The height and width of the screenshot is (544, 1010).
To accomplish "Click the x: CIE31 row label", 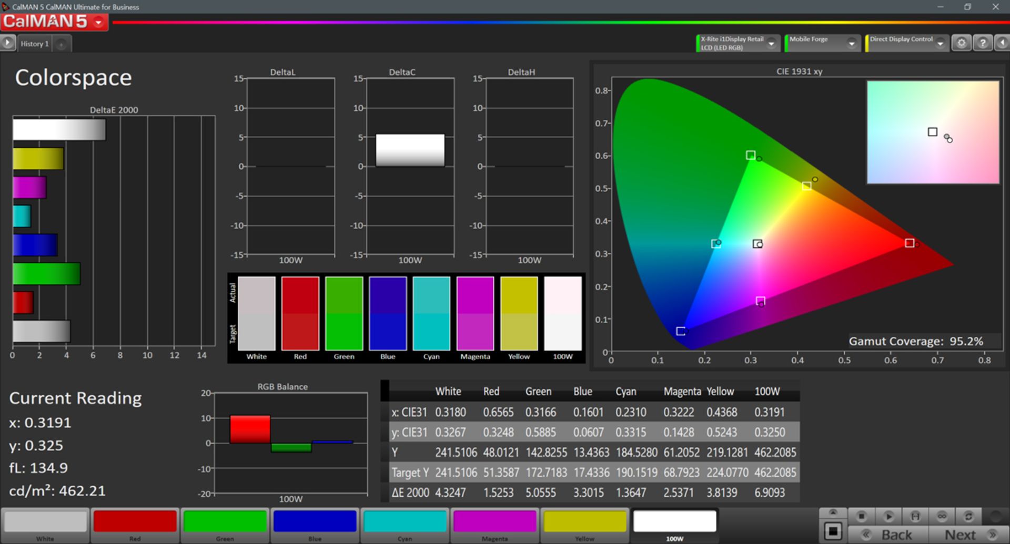I will coord(409,412).
